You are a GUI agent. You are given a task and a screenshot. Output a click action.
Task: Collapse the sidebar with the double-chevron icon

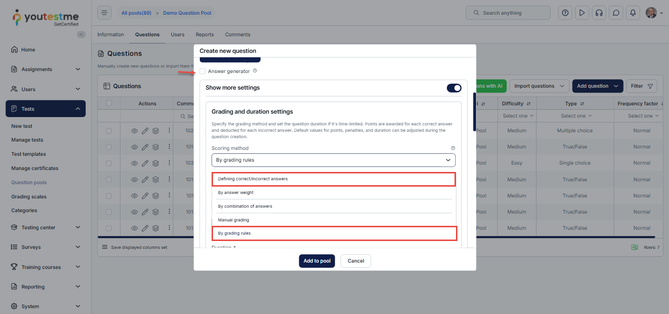(x=81, y=34)
